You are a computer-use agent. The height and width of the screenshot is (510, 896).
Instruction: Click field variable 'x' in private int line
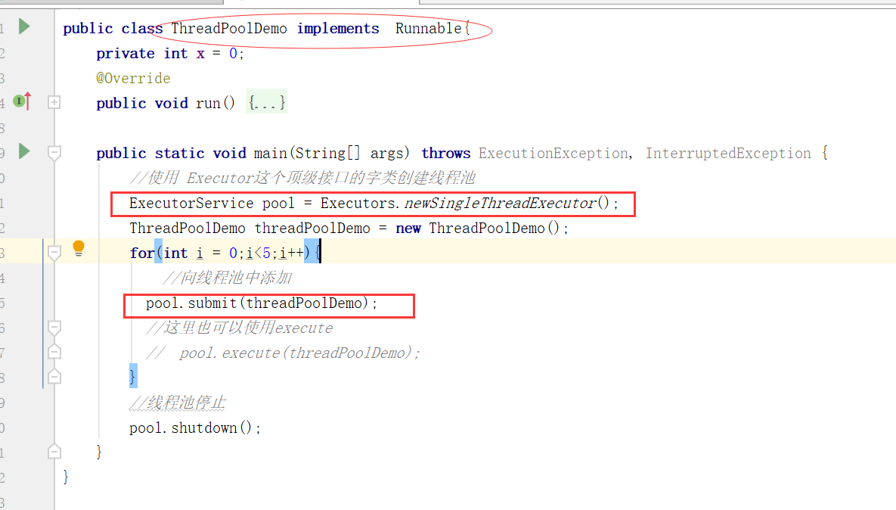200,54
